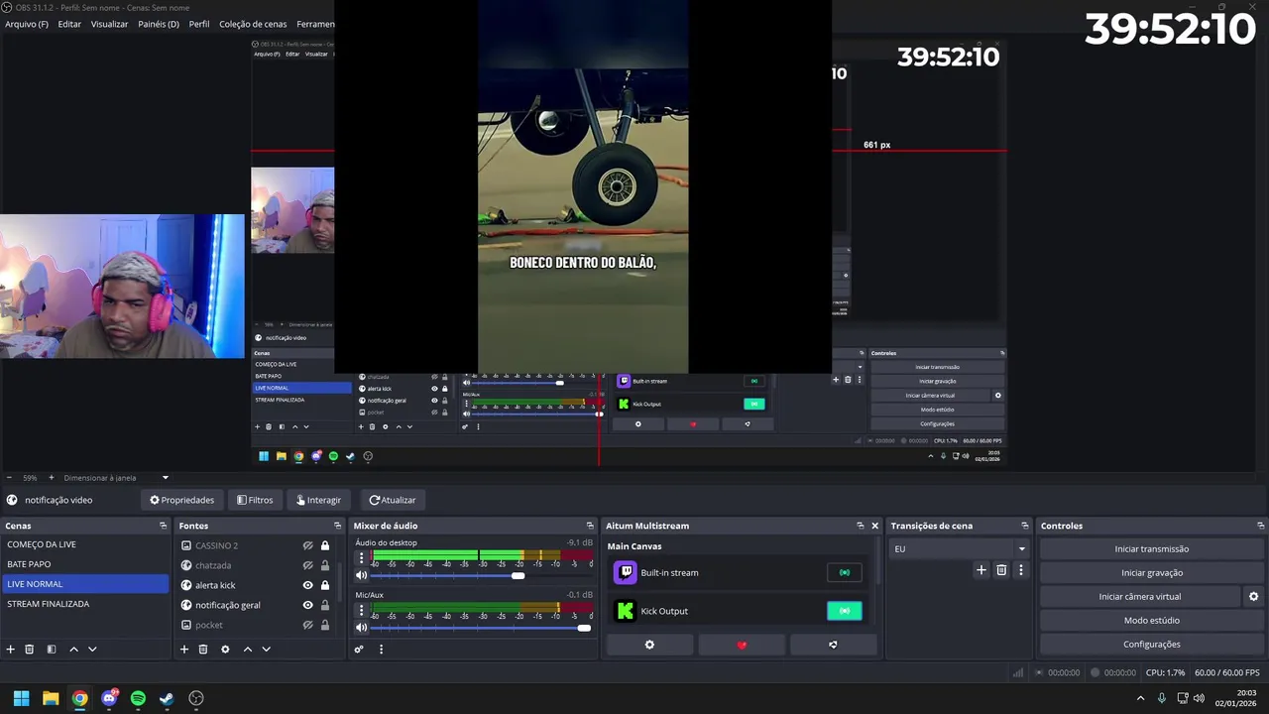1269x714 pixels.
Task: Open source properties gear in Fontes
Action: pyautogui.click(x=225, y=650)
